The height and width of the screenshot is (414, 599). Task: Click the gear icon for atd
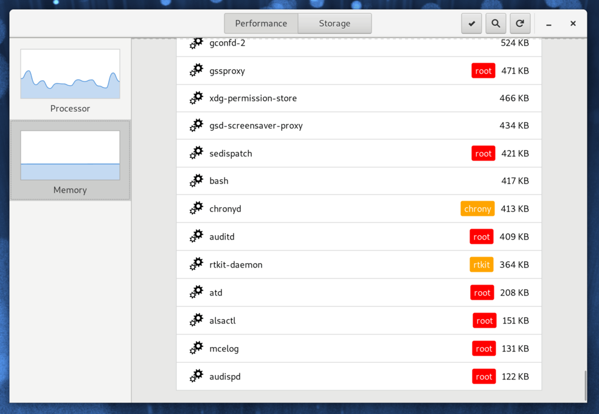click(196, 292)
